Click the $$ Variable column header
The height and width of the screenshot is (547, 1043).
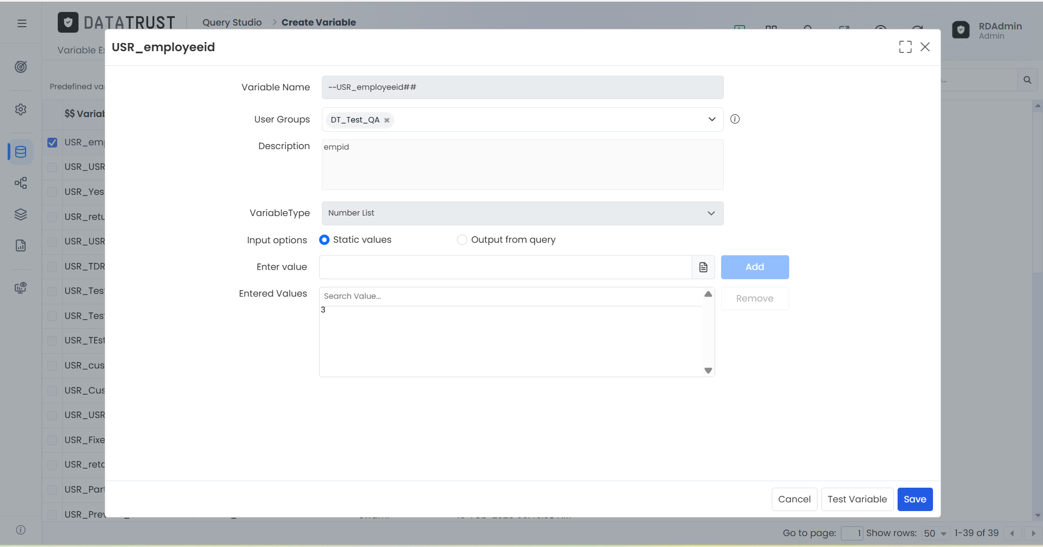tap(84, 114)
